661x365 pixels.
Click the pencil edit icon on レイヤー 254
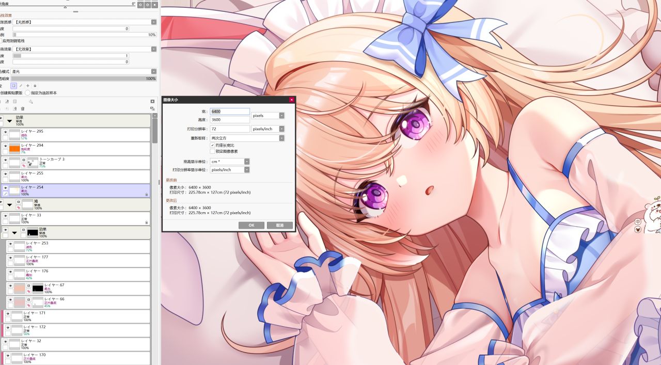tap(5, 194)
